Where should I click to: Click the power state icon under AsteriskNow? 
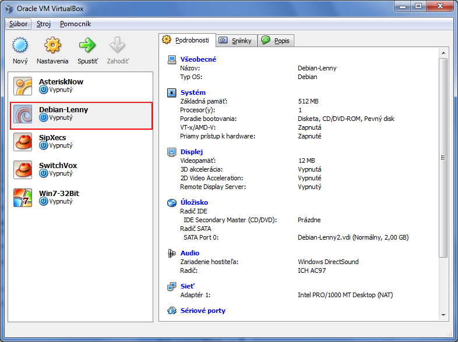click(x=44, y=90)
